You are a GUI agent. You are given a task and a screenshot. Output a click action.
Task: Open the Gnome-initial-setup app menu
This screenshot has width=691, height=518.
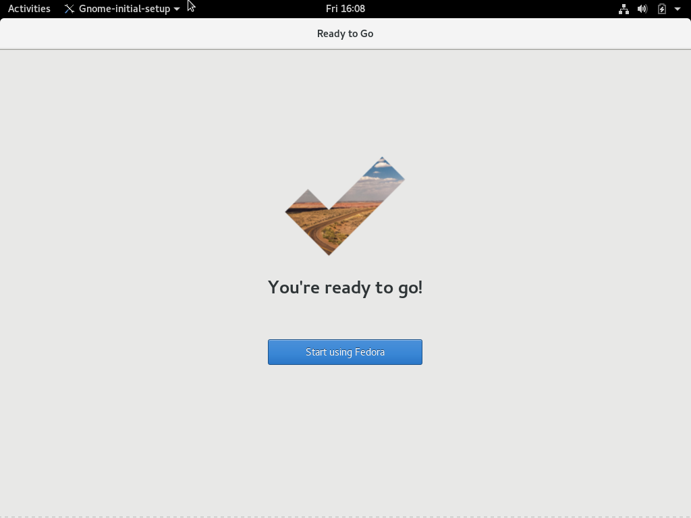[x=122, y=8]
